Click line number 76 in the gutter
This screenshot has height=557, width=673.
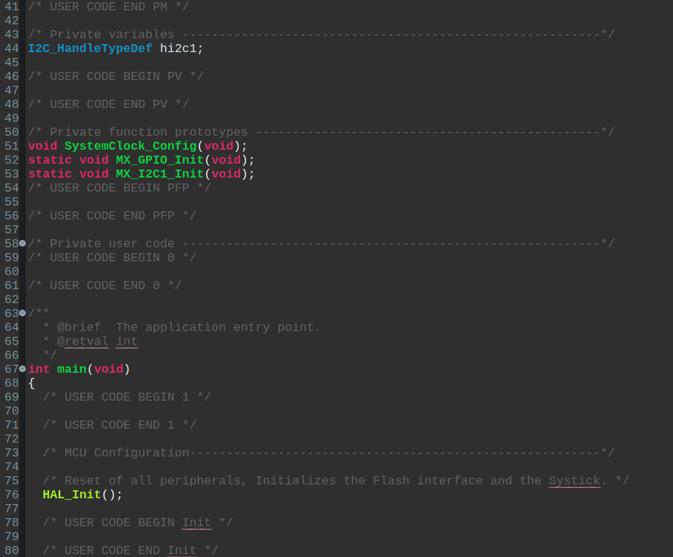[x=11, y=495]
